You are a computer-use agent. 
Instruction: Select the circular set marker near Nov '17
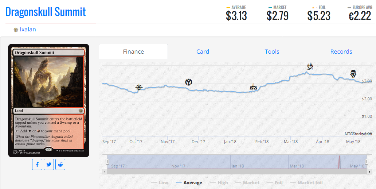[189, 82]
